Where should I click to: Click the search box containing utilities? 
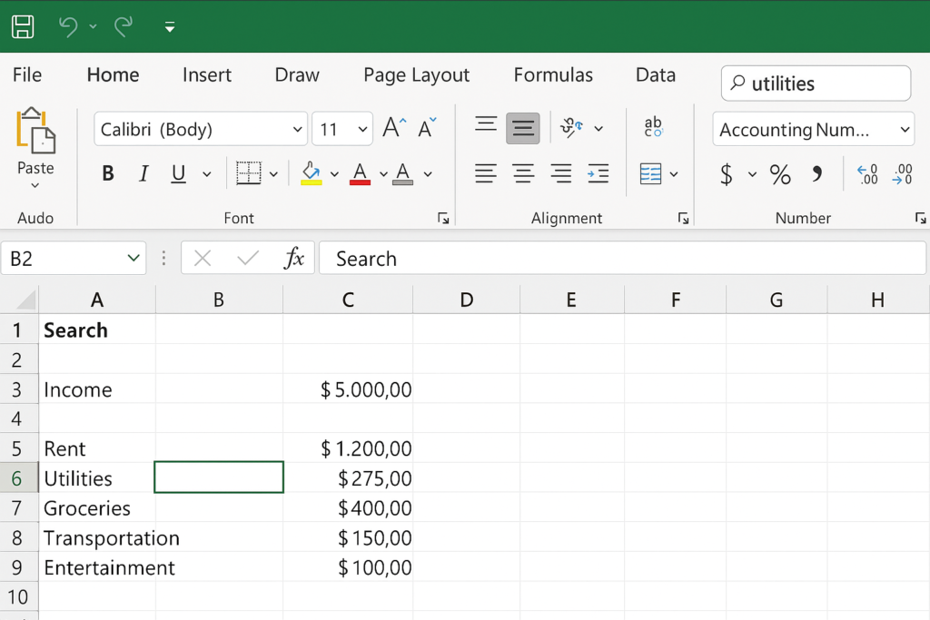(x=816, y=84)
